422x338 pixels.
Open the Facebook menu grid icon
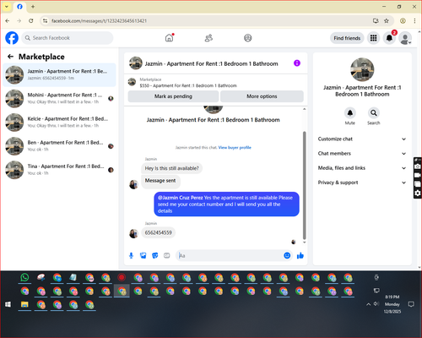pos(373,38)
